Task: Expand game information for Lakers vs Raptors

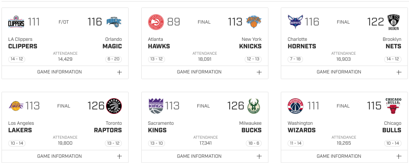Action: tap(65, 156)
